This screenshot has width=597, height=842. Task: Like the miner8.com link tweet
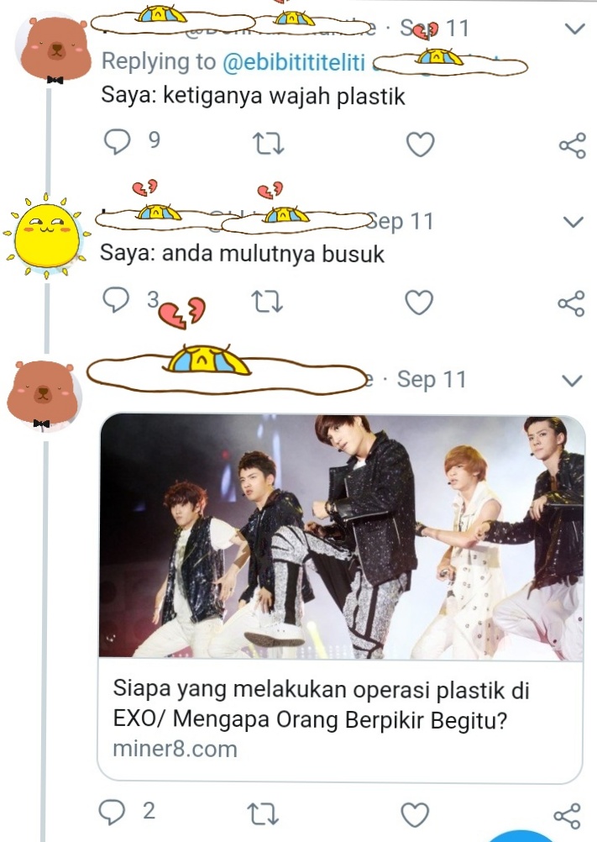pos(415,813)
